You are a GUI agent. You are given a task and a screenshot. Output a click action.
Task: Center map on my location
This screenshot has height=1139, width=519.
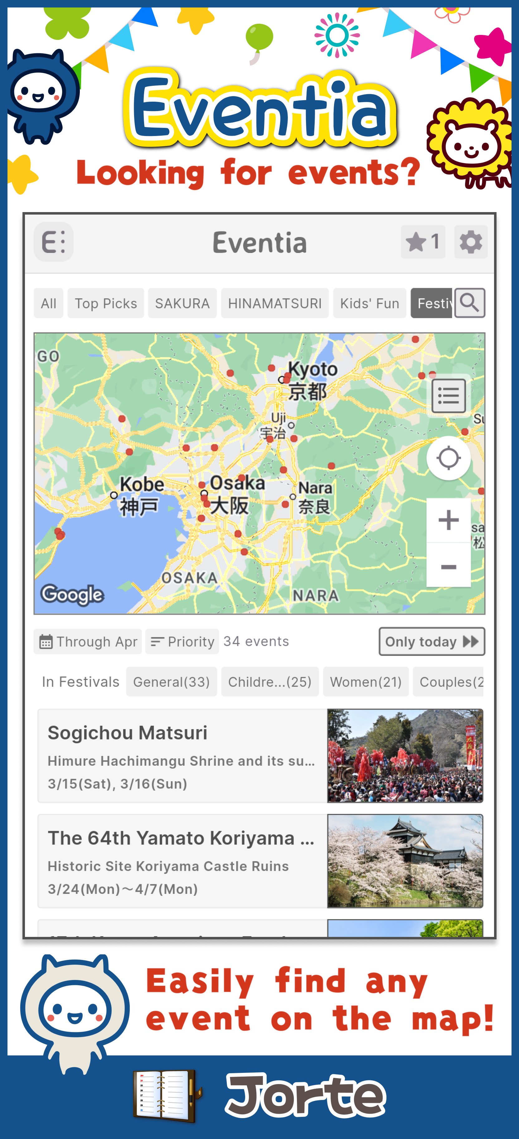448,458
